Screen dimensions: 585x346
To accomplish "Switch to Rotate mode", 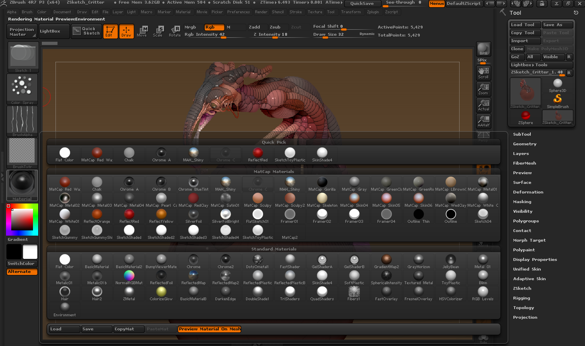I will [175, 31].
